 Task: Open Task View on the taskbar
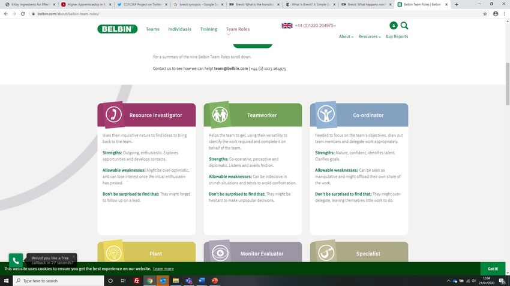[123, 281]
